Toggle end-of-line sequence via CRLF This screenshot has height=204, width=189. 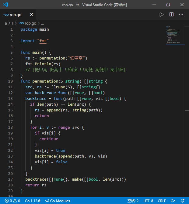point(162,201)
